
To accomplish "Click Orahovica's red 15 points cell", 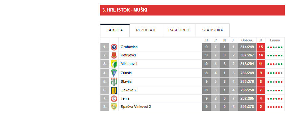I will (x=261, y=47).
